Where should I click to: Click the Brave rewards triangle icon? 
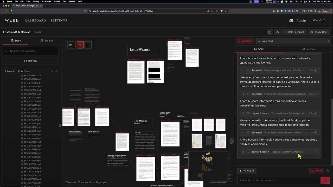coord(226,11)
